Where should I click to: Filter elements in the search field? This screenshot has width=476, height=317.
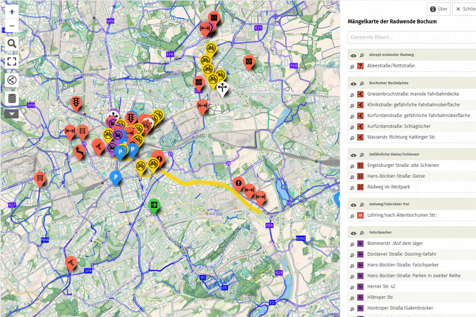tap(412, 37)
